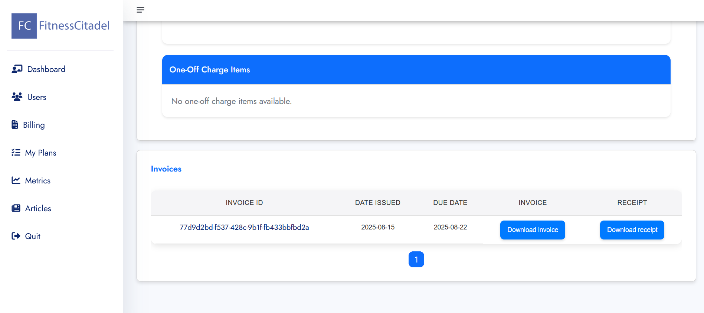This screenshot has height=313, width=704.
Task: Click the INVOICE ID column header
Action: tap(244, 203)
